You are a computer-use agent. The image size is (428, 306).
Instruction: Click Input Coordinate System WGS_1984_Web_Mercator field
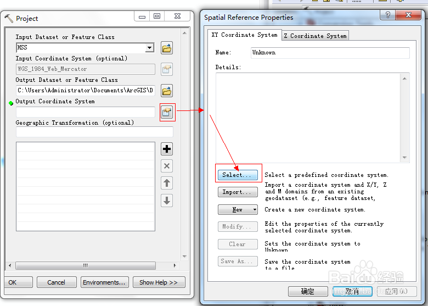(86, 69)
